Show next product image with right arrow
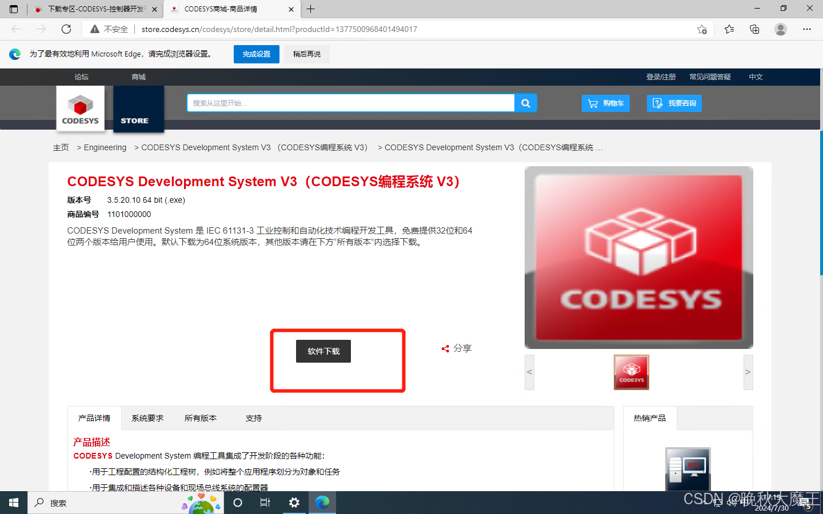This screenshot has height=514, width=823. [x=748, y=372]
